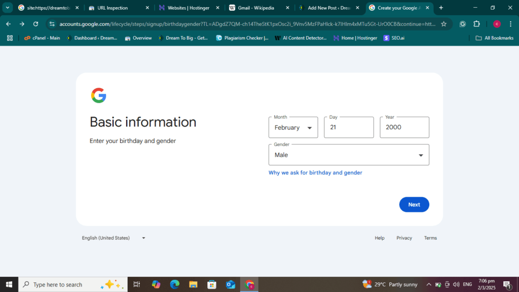Screen dimensions: 519x292
Task: Click the Chrome taskbar icon
Action: tap(249, 284)
